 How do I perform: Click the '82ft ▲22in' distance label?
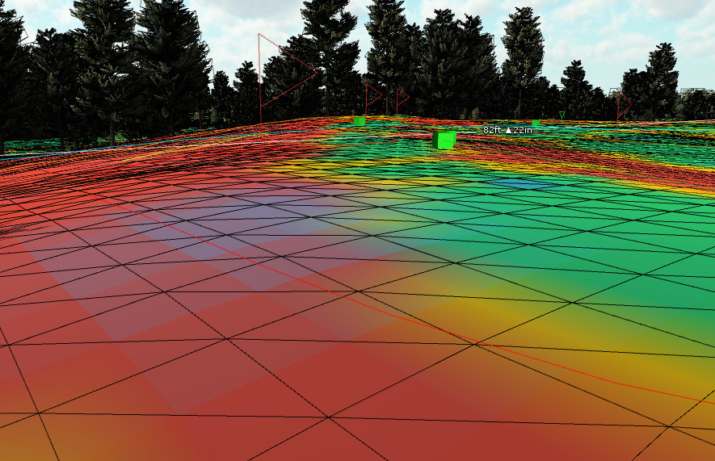pos(507,130)
